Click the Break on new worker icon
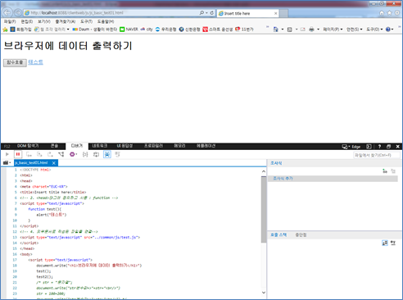Screen dimensions: 403x300 61,154
